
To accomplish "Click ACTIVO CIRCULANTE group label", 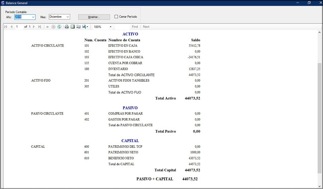I will click(48, 45).
